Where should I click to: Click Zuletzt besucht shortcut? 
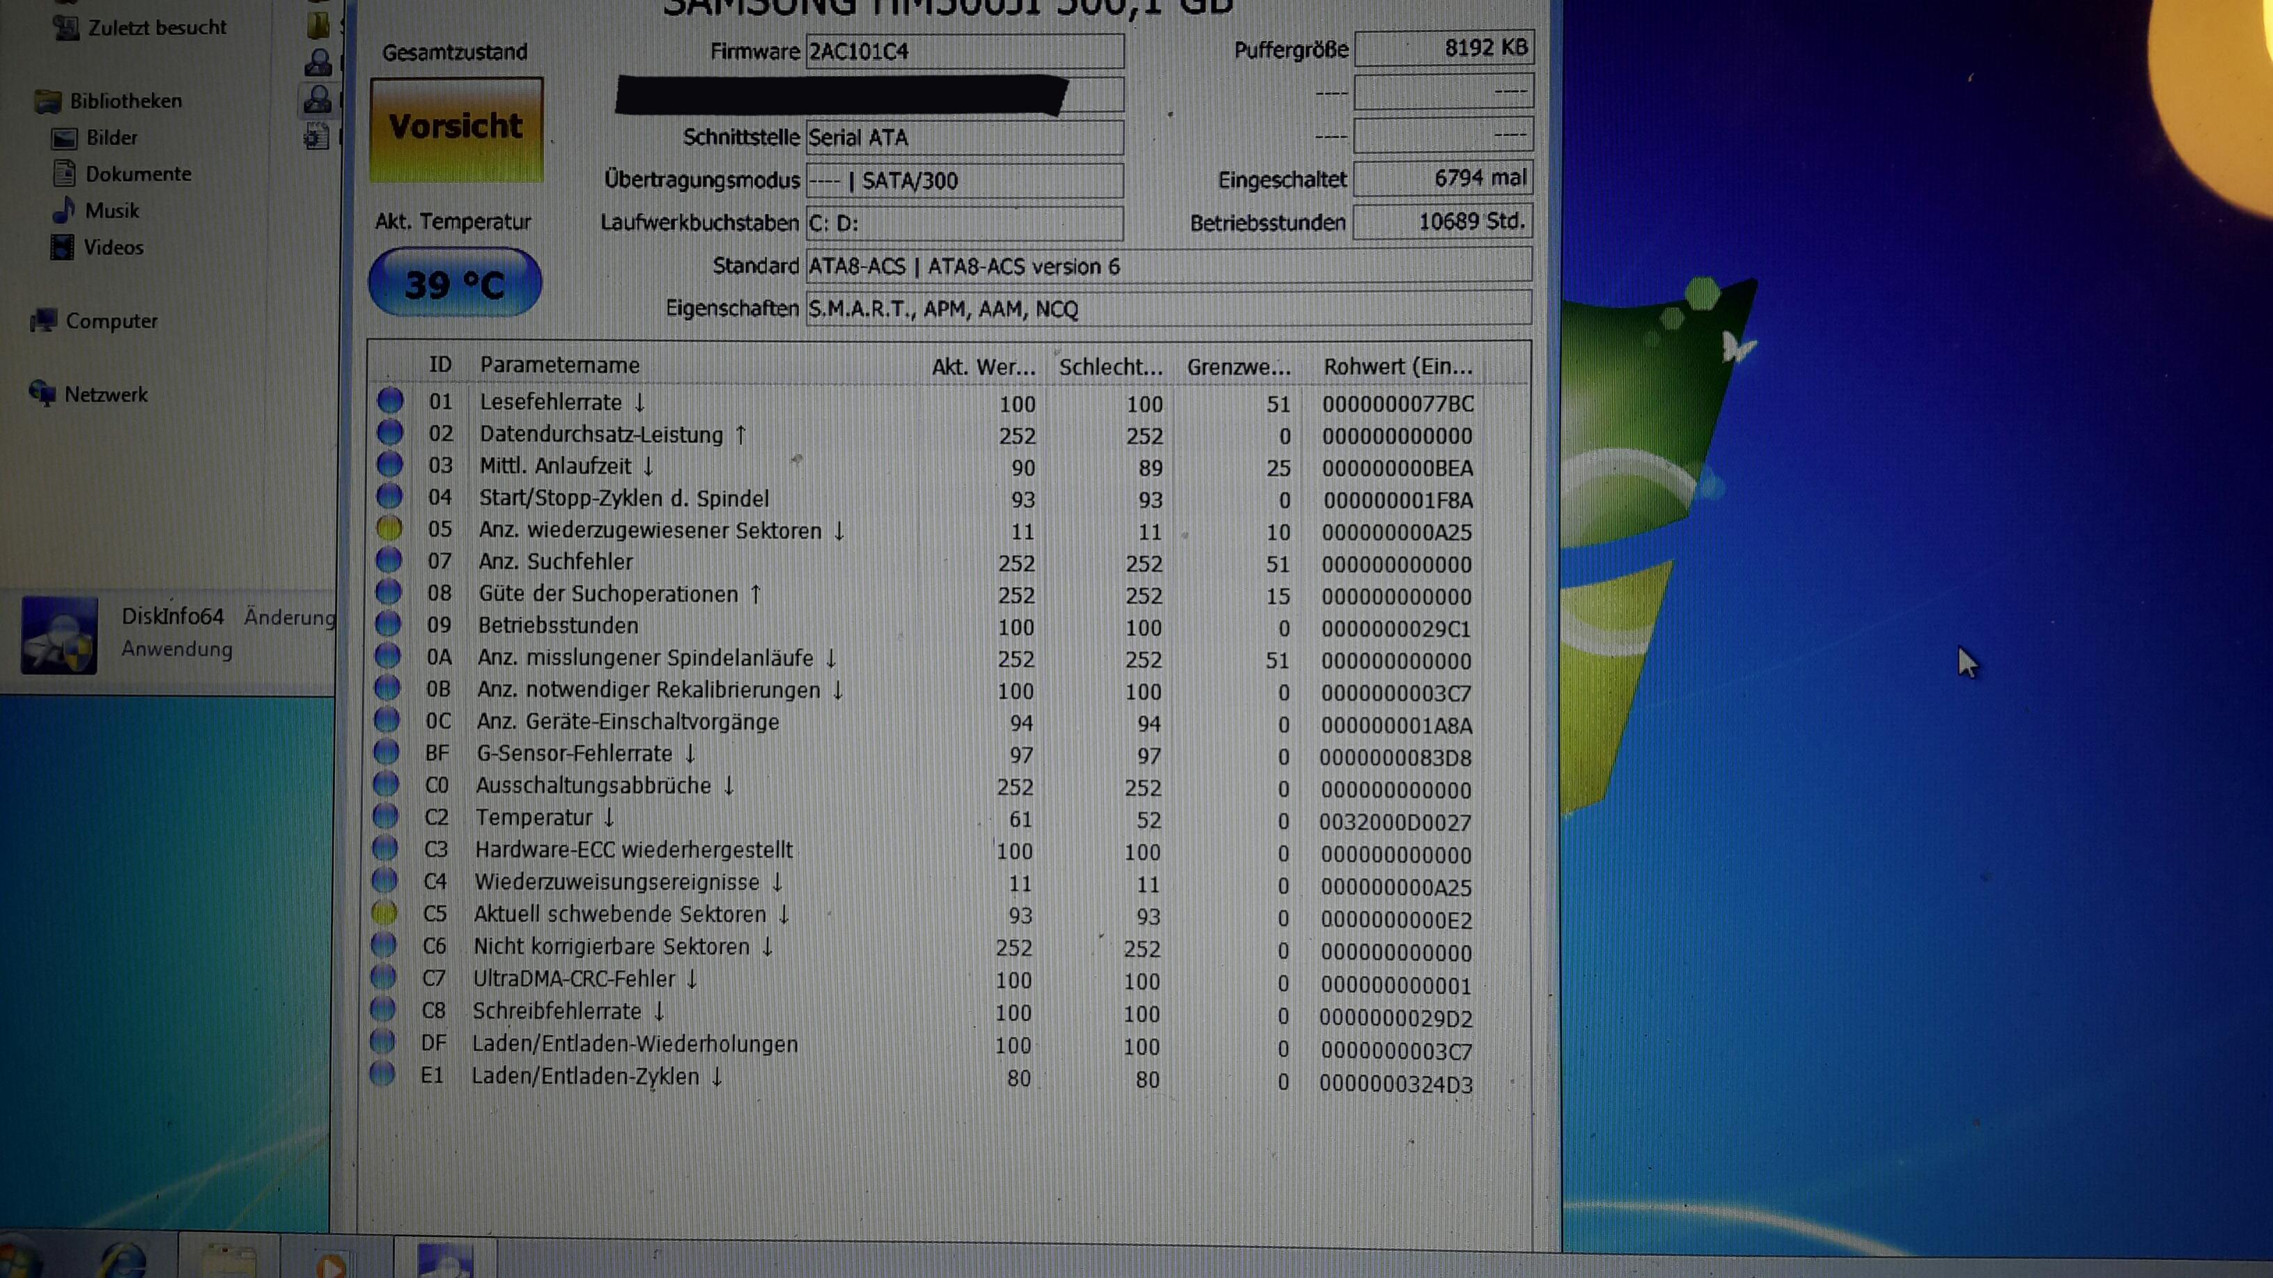click(156, 27)
